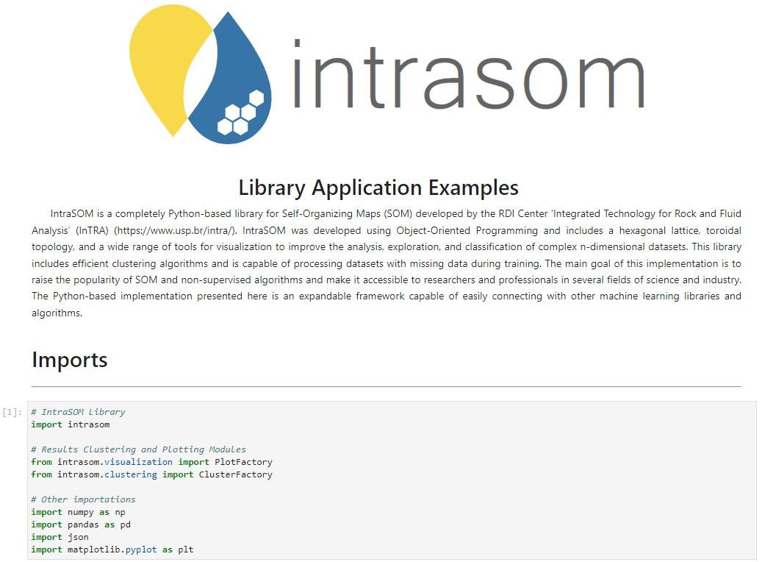This screenshot has width=762, height=562.
Task: Click the 'import numpy as np' line
Action: 78,512
